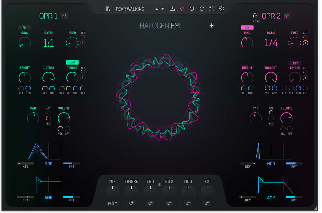Screen dimensions: 322x213
Task: Click the MOD macro knob
Action: tap(188, 192)
